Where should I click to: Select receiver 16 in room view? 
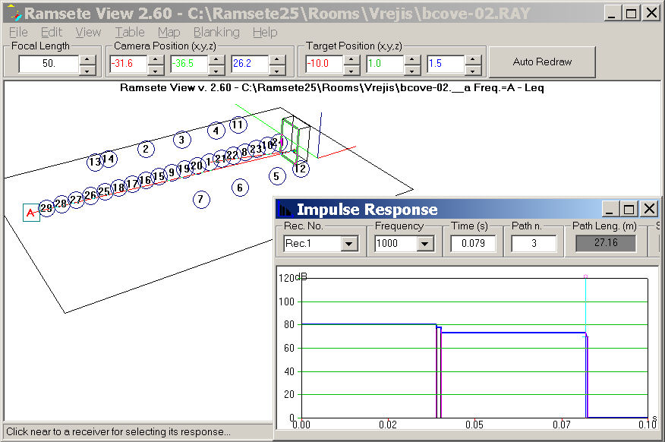pos(146,180)
